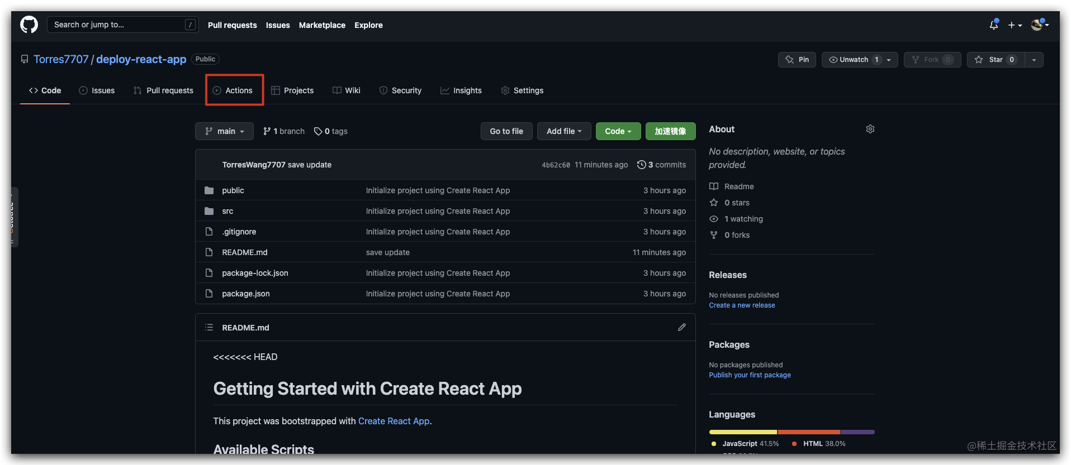
Task: Switch to the repository Pull requests tab
Action: (x=163, y=90)
